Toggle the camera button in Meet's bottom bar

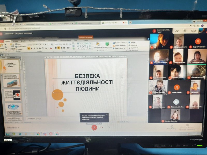pos(109,127)
